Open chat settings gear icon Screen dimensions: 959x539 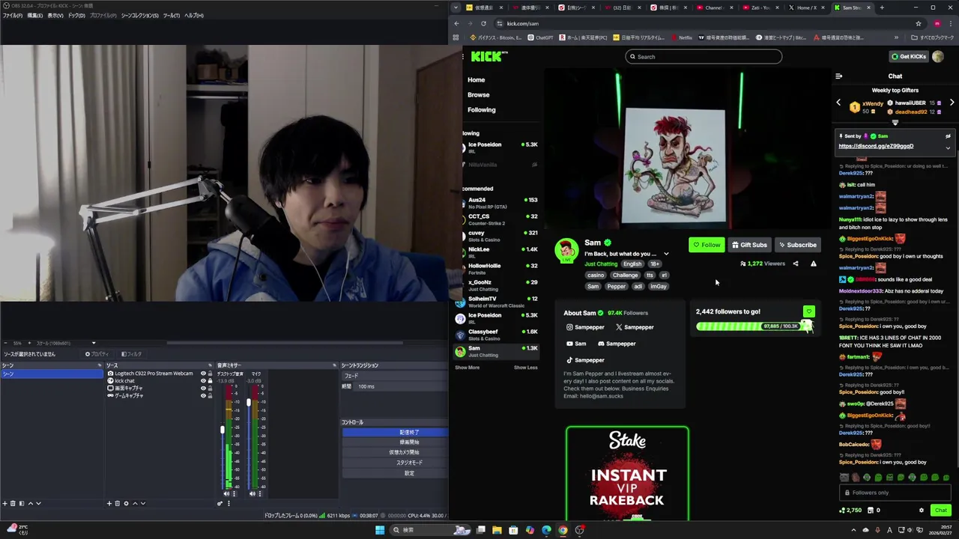point(922,511)
